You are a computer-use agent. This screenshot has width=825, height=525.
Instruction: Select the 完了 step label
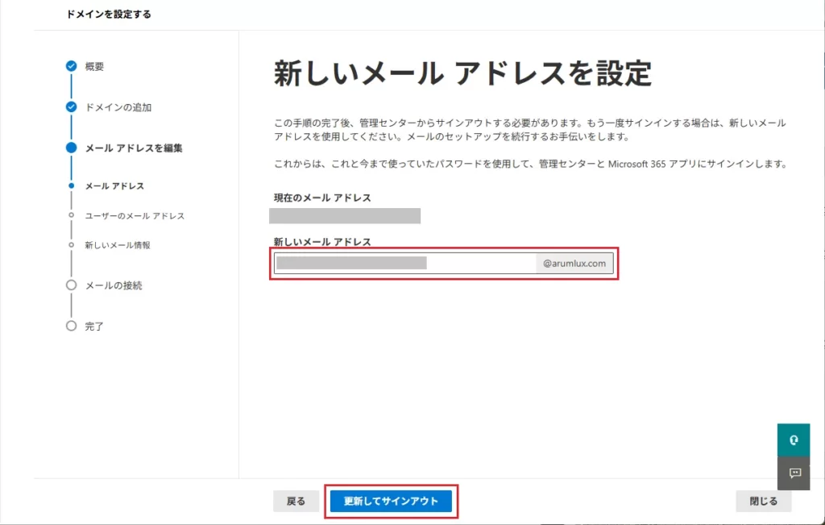(x=93, y=326)
